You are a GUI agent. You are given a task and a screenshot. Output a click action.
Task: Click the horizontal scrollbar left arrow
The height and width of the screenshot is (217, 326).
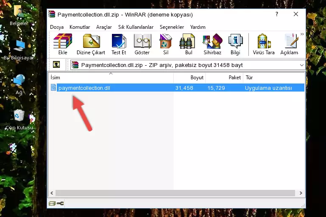[52, 193]
